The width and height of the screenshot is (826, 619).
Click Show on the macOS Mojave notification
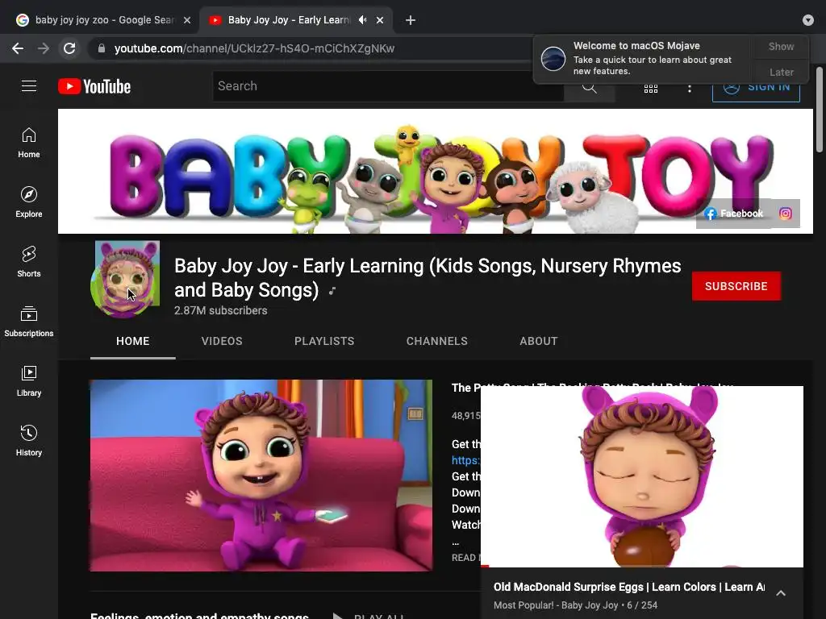(x=781, y=46)
